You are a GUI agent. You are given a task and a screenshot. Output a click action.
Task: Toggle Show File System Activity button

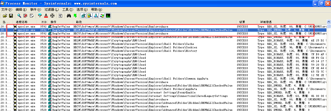point(90,16)
